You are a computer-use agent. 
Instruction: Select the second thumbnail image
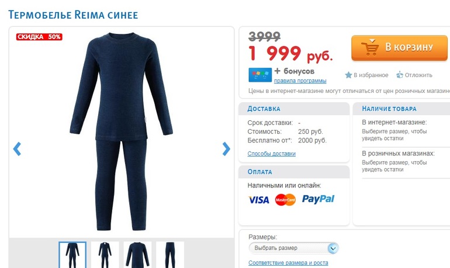click(x=105, y=255)
